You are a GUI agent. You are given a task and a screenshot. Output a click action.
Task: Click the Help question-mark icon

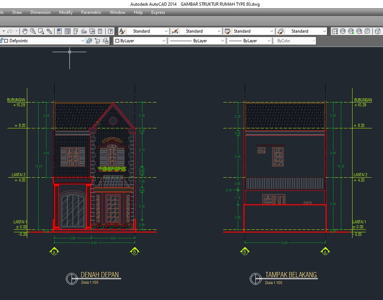(110, 31)
